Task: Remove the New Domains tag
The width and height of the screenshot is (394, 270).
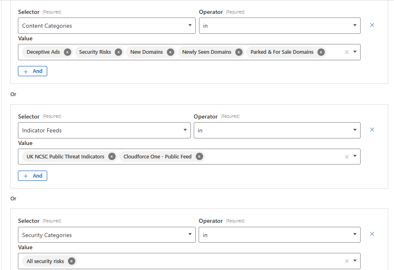Action: [x=171, y=52]
